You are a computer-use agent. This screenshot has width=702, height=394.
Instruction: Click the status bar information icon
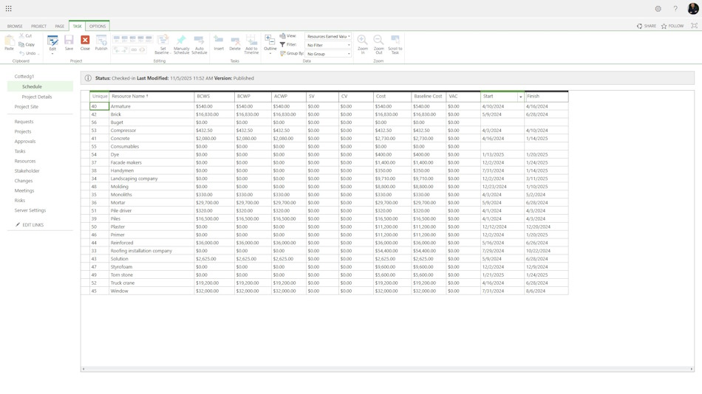tap(88, 77)
